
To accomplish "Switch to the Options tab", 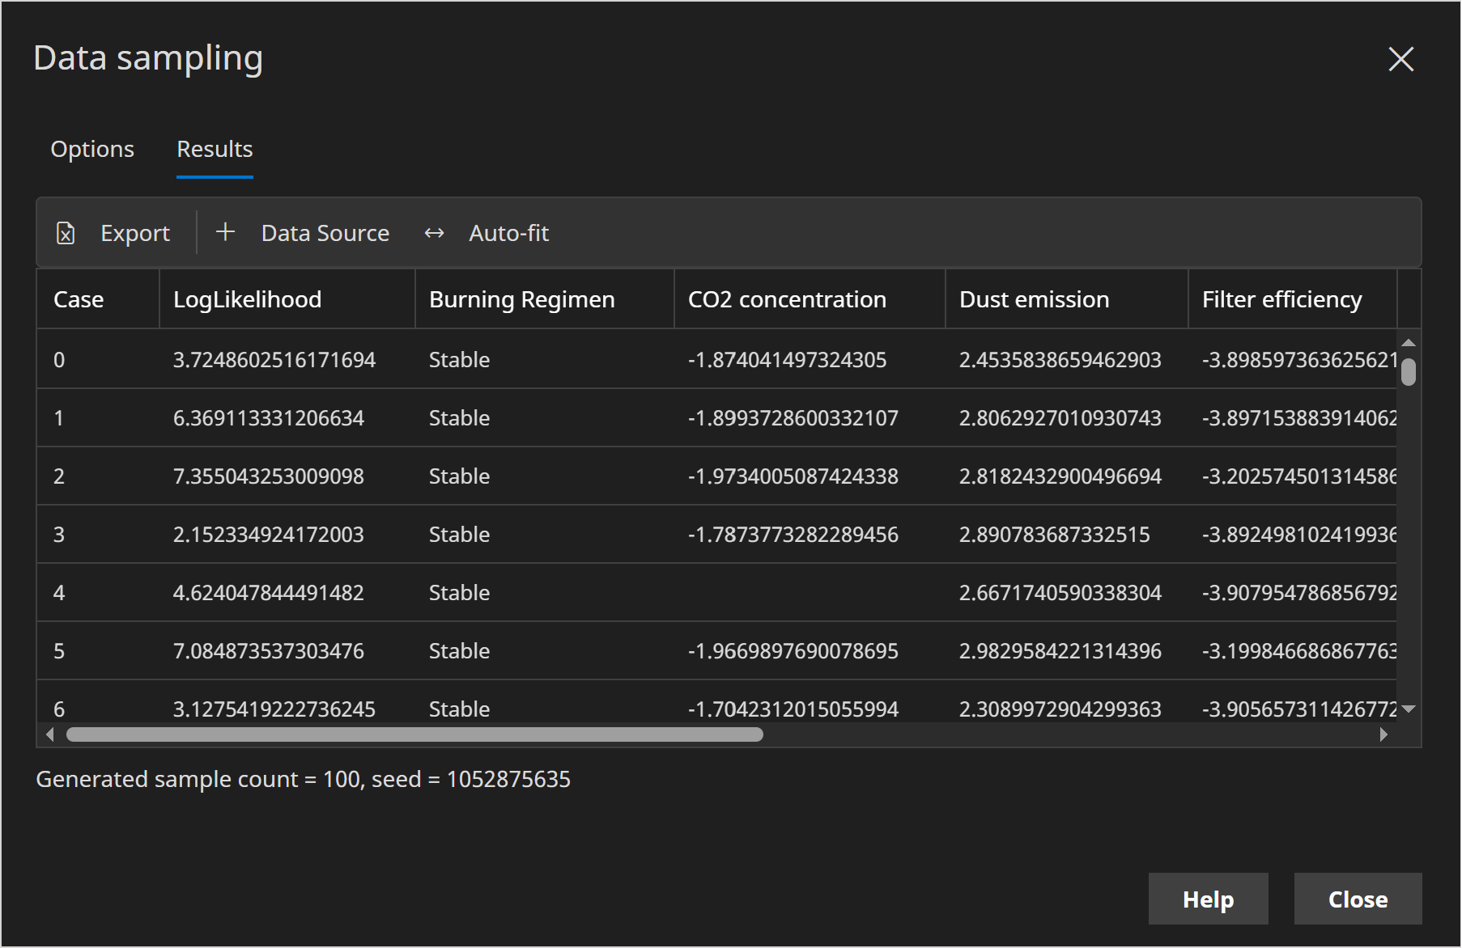I will [x=92, y=149].
